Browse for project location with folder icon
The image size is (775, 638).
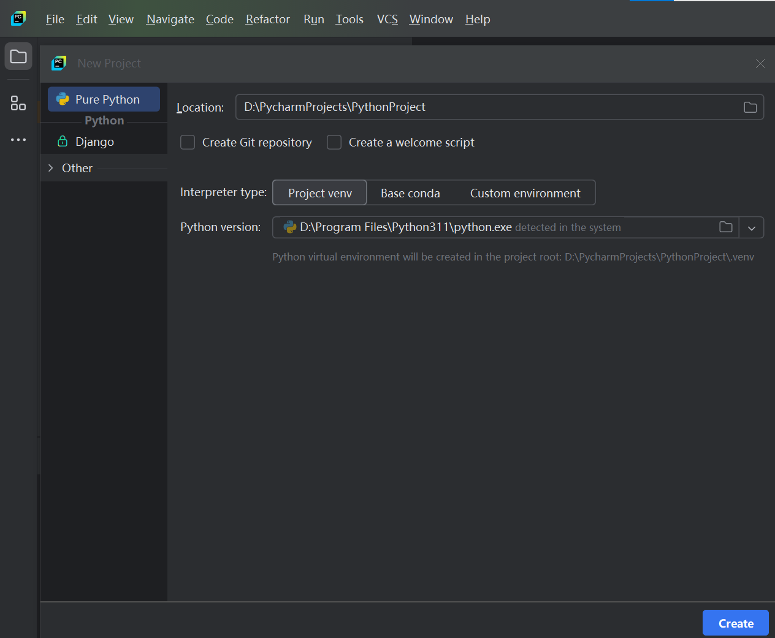pyautogui.click(x=750, y=107)
